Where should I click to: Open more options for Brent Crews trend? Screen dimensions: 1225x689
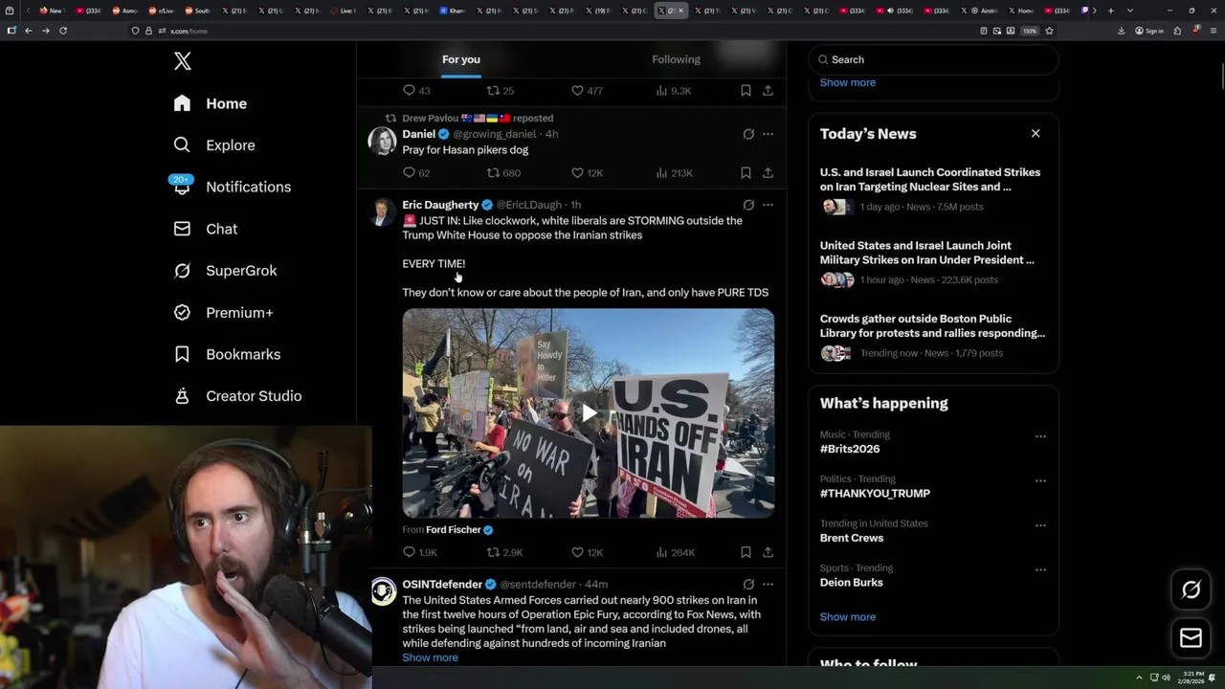point(1040,525)
